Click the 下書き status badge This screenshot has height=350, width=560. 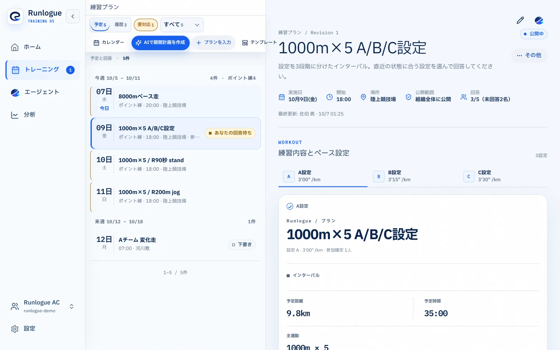[x=242, y=244]
